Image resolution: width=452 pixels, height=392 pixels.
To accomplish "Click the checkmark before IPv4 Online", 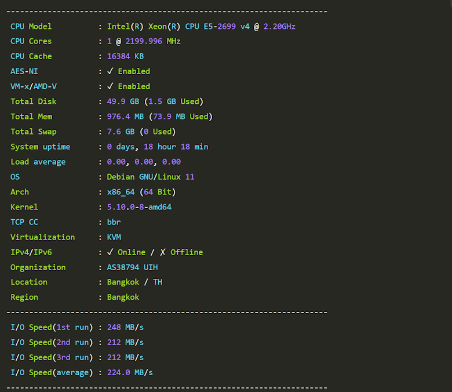I will tap(110, 252).
